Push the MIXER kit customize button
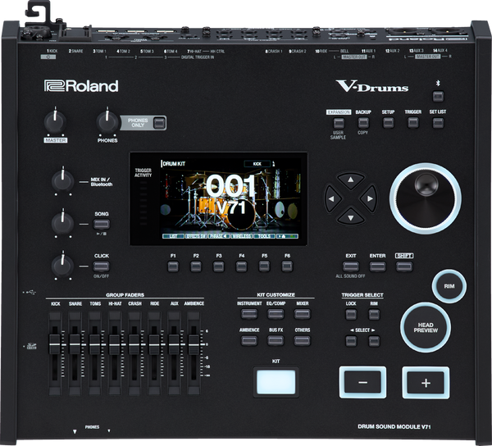This screenshot has width=492, height=446. pyautogui.click(x=302, y=314)
